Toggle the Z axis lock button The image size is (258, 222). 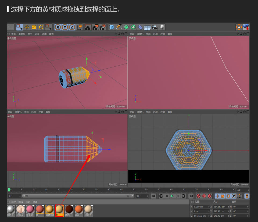[x=71, y=27]
